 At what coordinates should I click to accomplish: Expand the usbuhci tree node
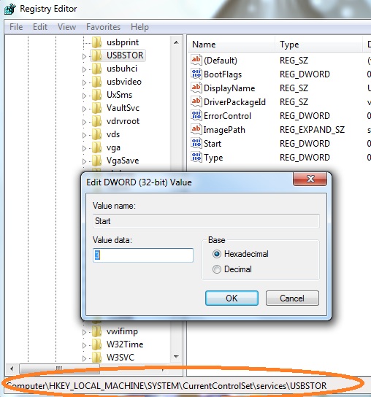pyautogui.click(x=85, y=69)
